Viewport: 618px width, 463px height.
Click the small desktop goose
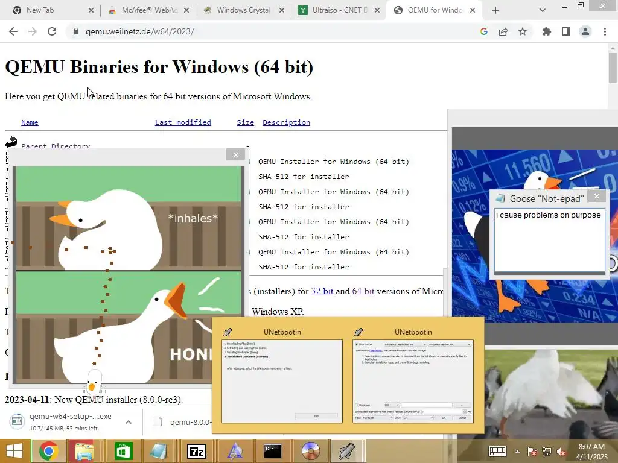(94, 382)
